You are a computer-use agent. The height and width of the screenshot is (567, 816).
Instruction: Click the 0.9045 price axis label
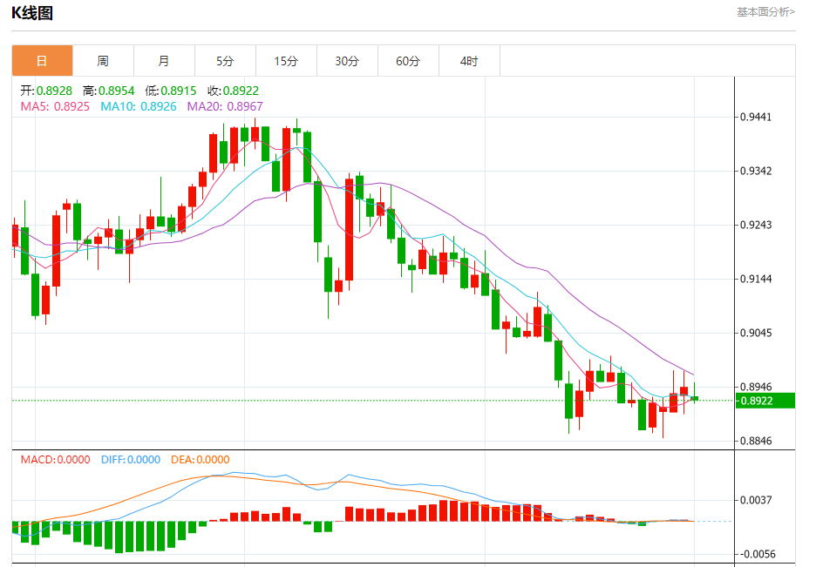coord(756,333)
